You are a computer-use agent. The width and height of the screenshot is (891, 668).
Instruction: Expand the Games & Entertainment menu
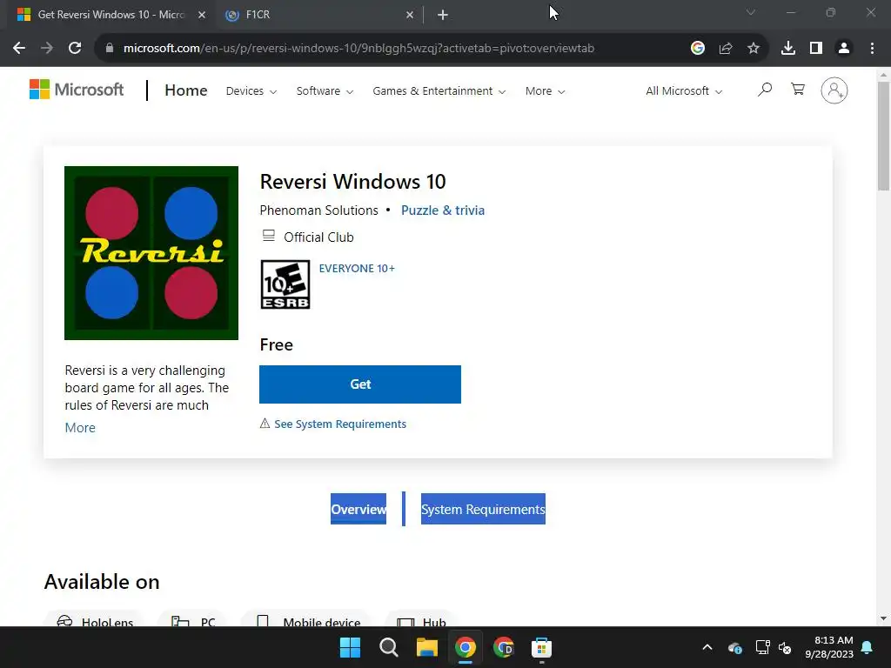pyautogui.click(x=439, y=90)
